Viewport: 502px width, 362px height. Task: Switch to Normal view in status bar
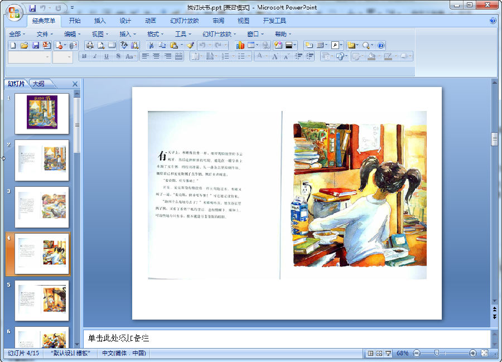pos(370,353)
